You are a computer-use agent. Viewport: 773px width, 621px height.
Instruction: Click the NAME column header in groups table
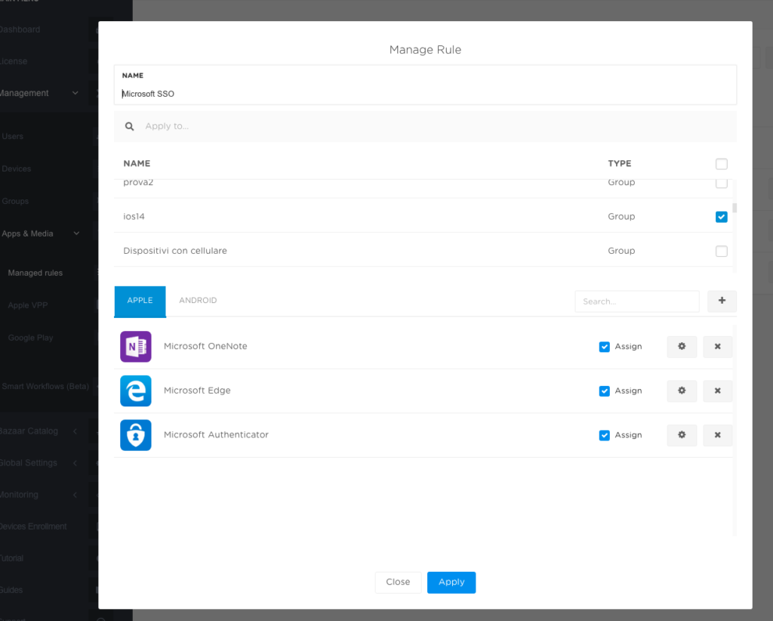[x=137, y=163]
